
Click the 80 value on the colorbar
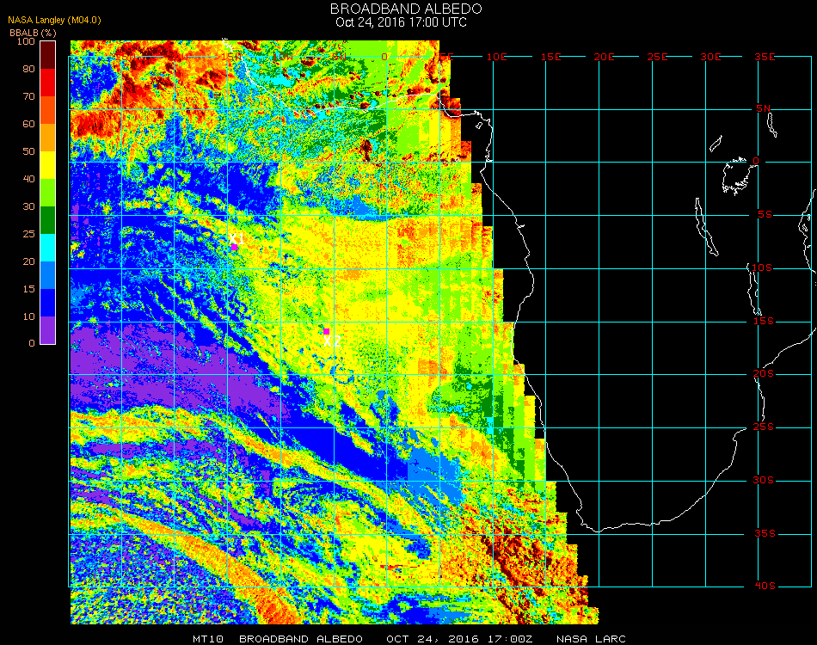click(28, 69)
